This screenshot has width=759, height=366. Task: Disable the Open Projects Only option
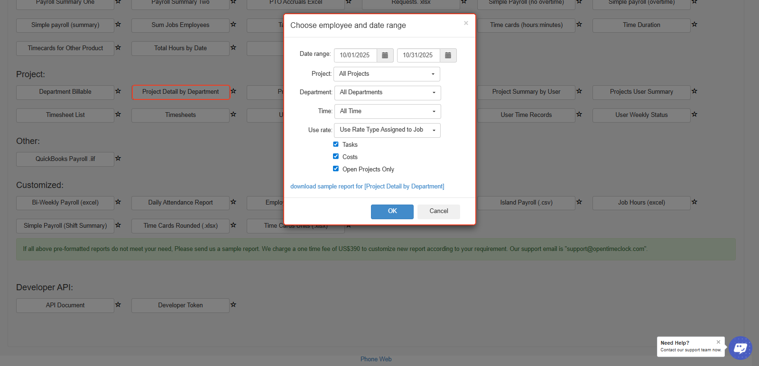(x=336, y=169)
